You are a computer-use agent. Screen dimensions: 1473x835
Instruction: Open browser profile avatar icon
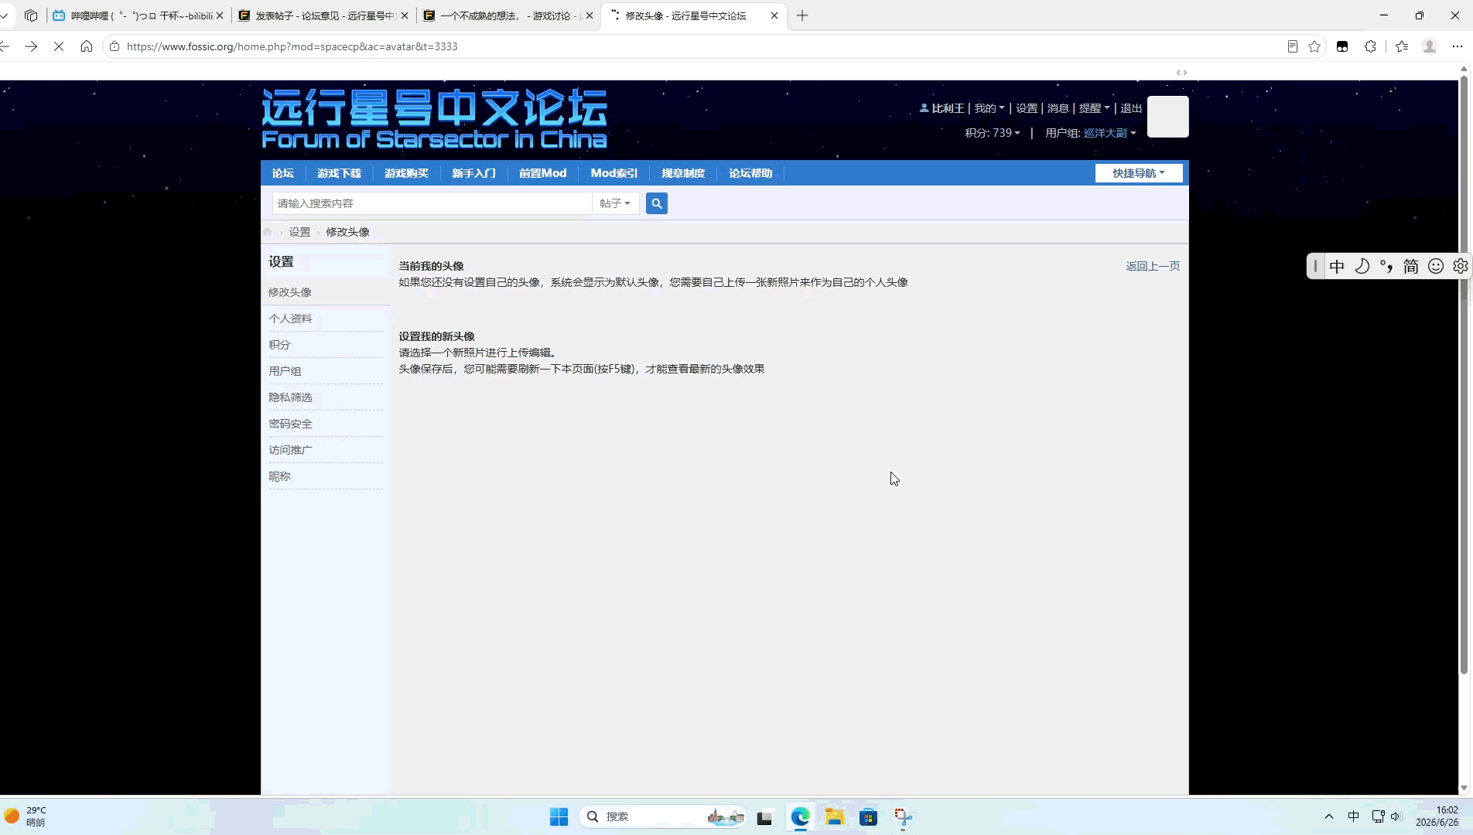pyautogui.click(x=1430, y=46)
